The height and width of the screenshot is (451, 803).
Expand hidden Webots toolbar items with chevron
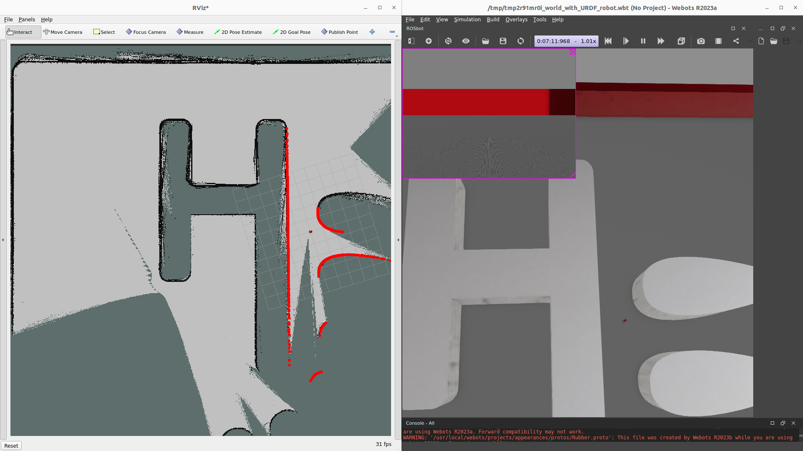(750, 41)
